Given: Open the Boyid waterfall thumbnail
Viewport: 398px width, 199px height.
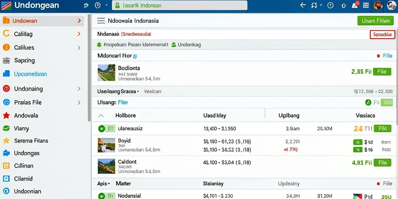Looking at the screenshot, I should (x=106, y=145).
